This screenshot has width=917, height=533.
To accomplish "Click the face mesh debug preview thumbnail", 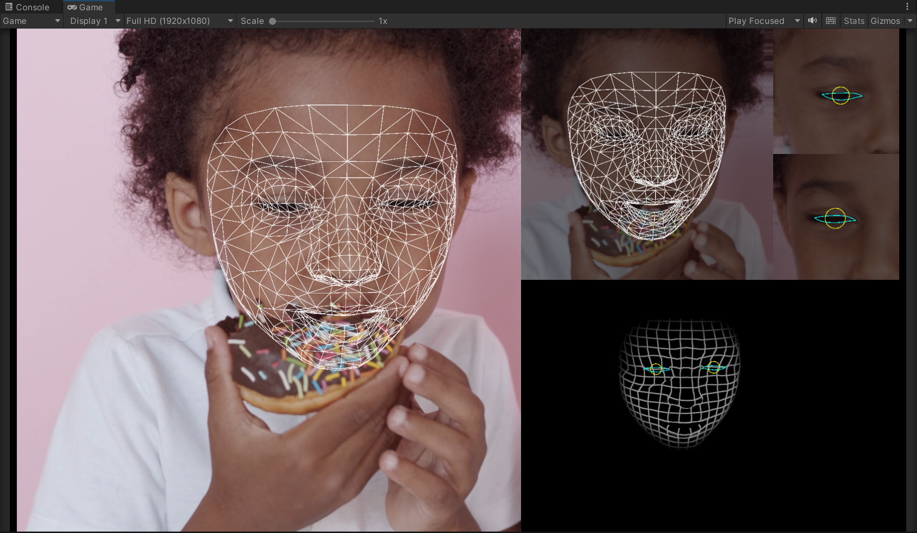I will [x=647, y=154].
